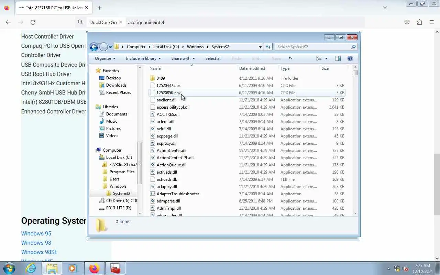Click the volume muted tray icon
Viewport: 440px width, 275px height.
coord(406,268)
